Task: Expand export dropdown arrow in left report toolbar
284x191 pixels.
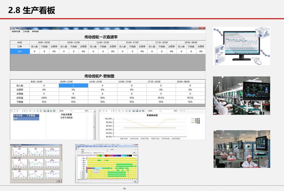Action: [x=56, y=111]
